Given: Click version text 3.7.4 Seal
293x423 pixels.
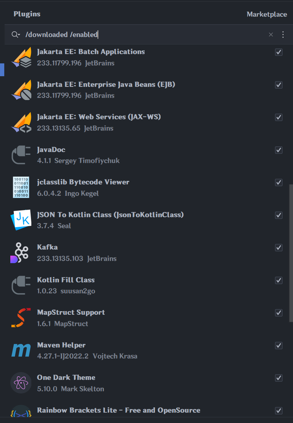Looking at the screenshot, I should pos(54,226).
